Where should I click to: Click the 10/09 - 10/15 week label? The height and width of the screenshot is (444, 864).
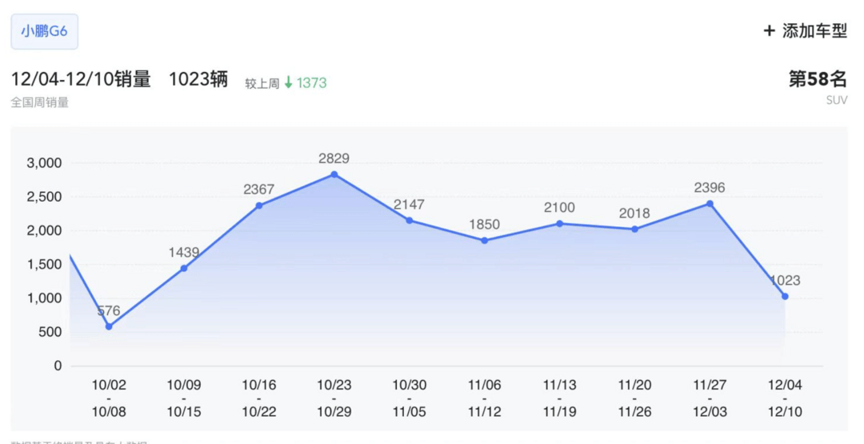(x=184, y=398)
